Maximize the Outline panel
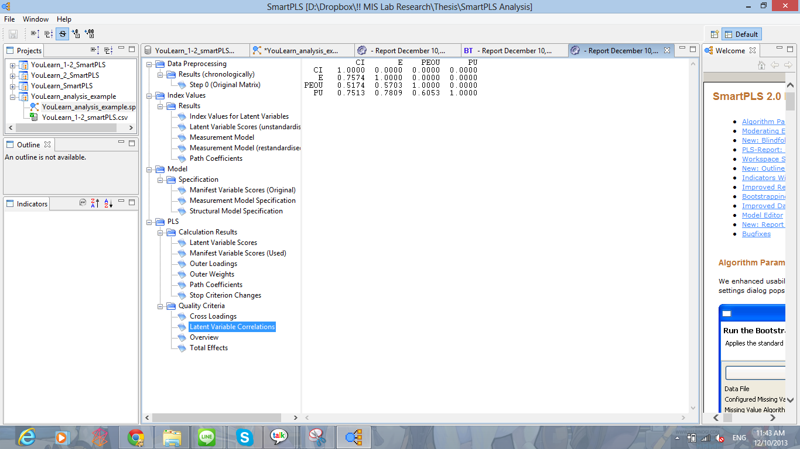Screen dimensions: 800x449 coord(132,143)
